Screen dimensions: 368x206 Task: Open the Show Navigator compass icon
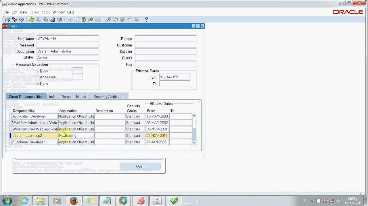click(x=22, y=20)
